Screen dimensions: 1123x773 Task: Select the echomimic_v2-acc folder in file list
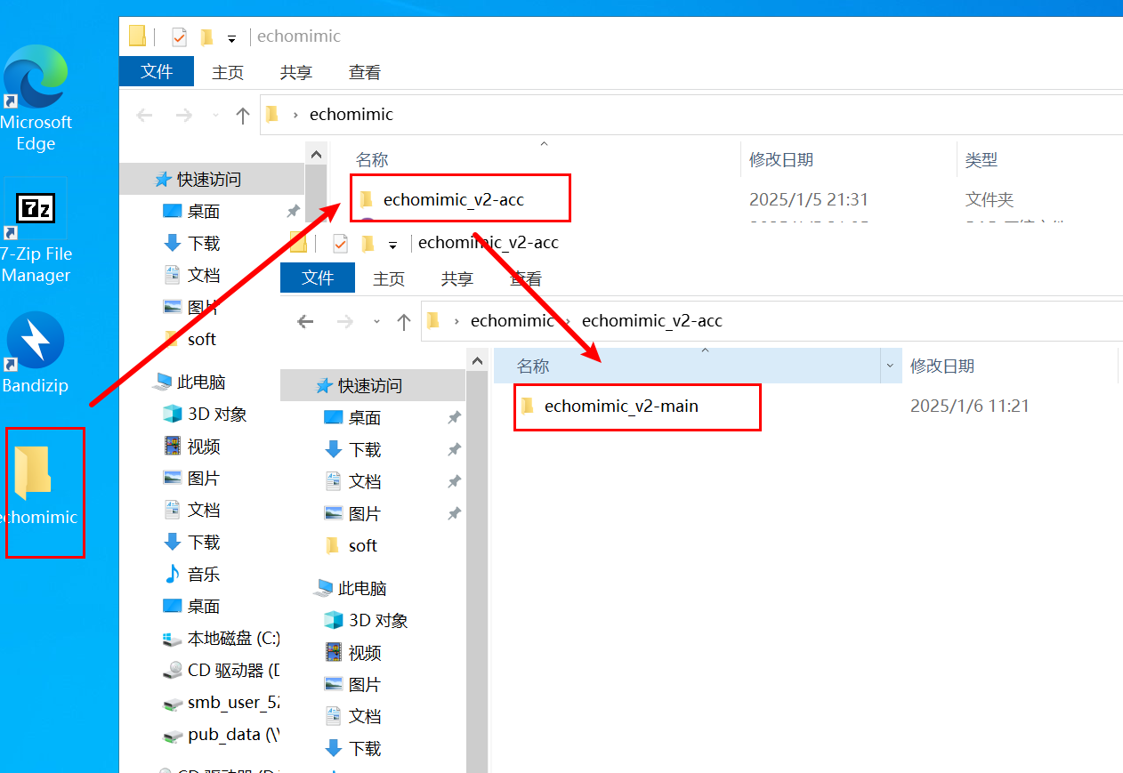coord(454,199)
